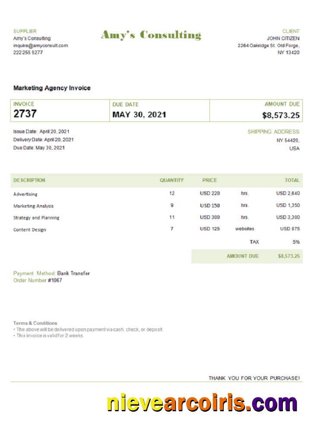Click the Bank Transfer payment method
The image size is (311, 432).
coord(73,273)
